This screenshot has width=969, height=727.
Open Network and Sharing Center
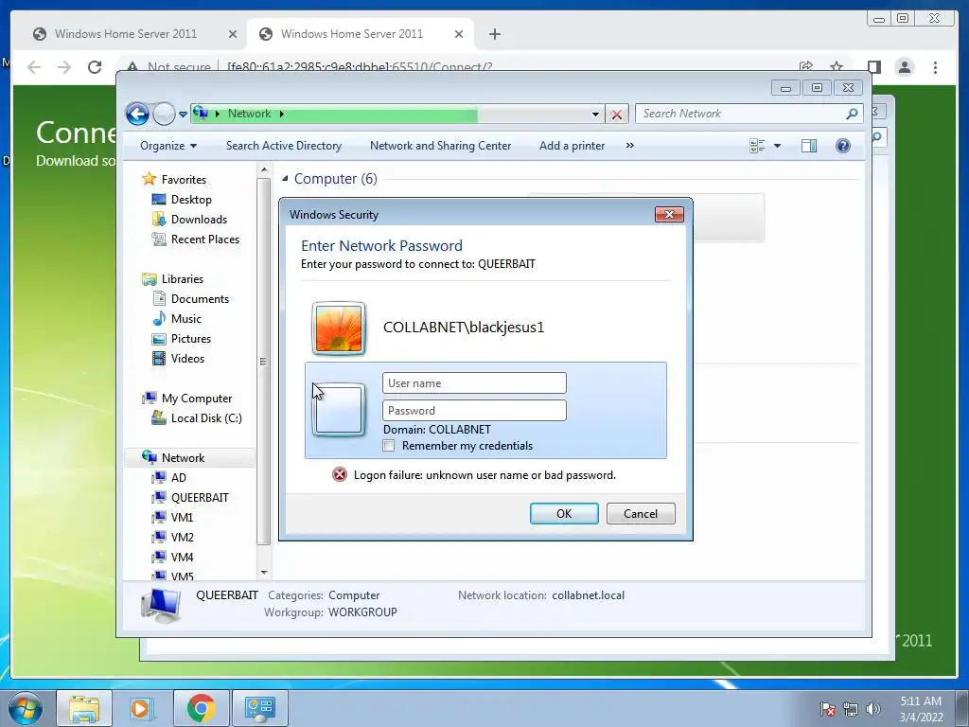pos(440,146)
